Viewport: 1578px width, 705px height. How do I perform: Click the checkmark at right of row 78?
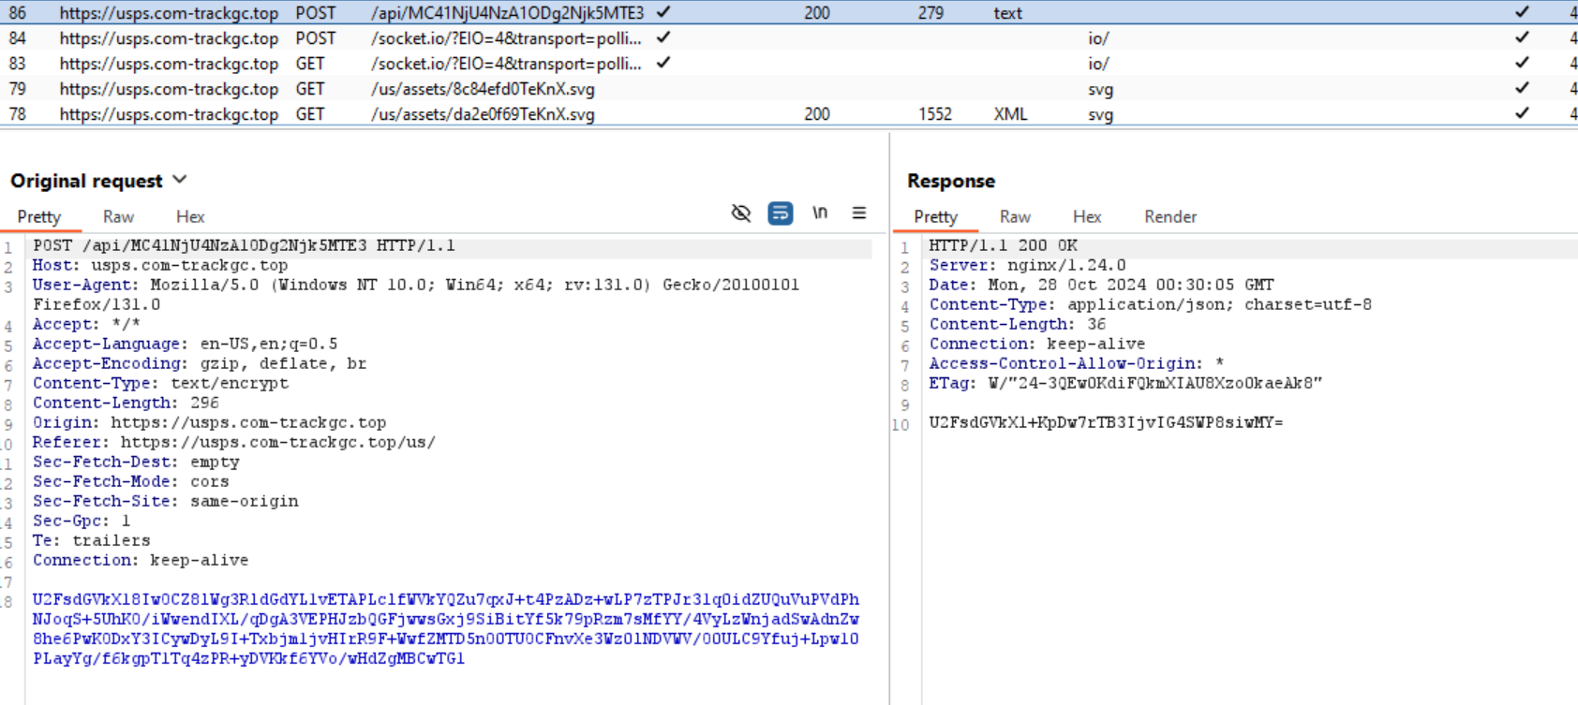[x=1522, y=114]
